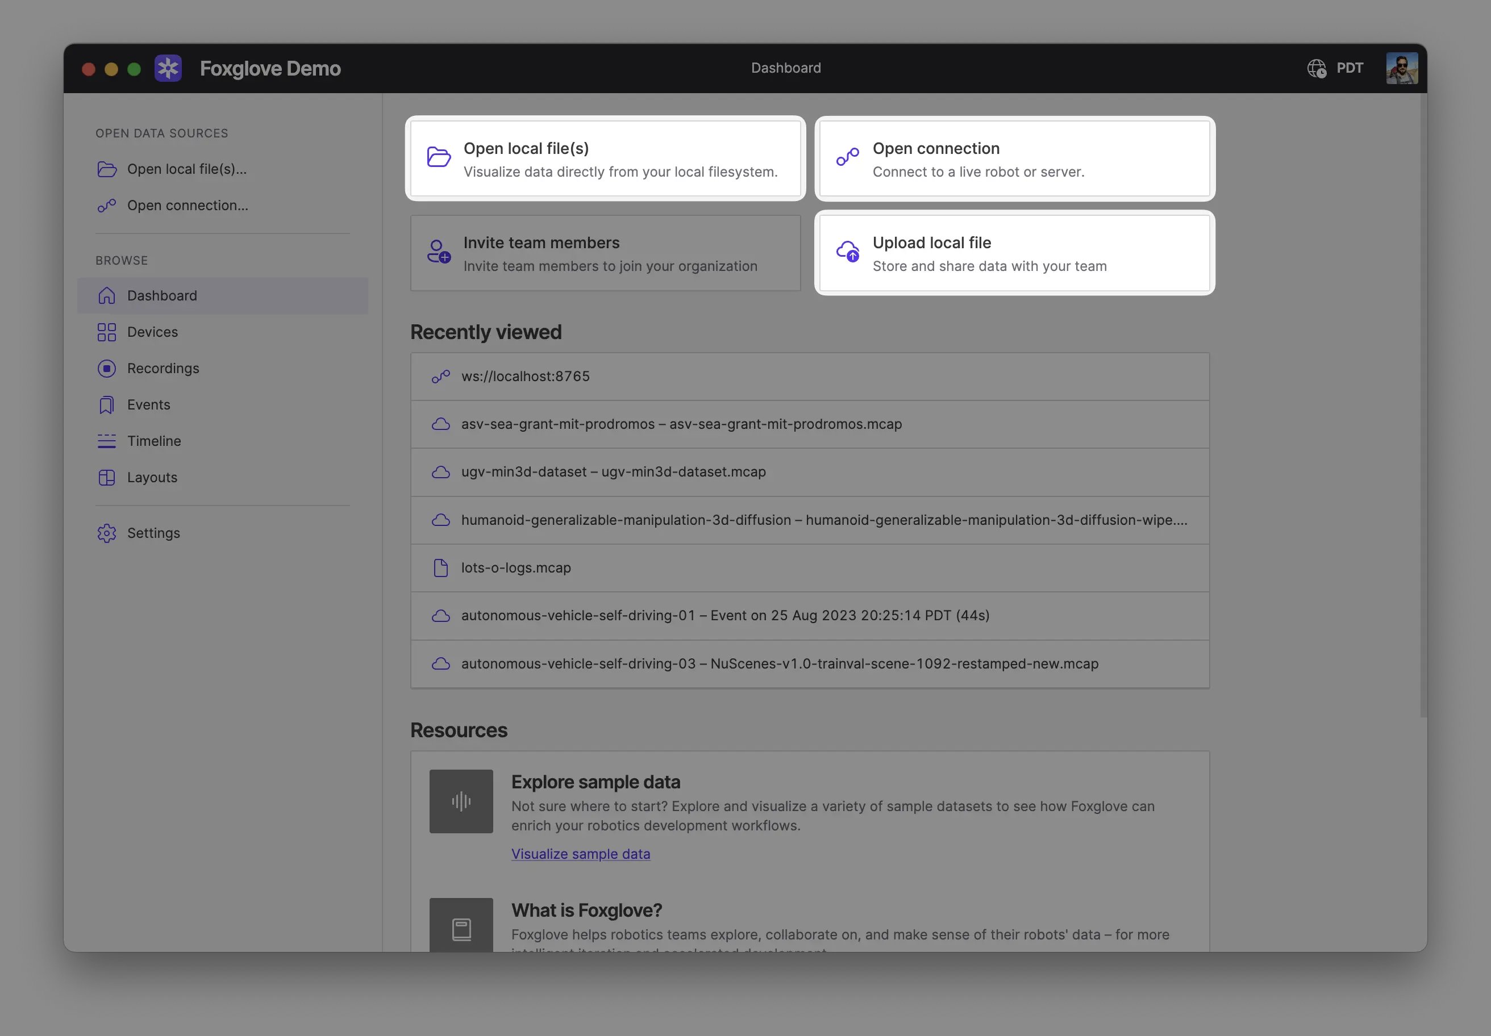This screenshot has height=1036, width=1491.
Task: Select Recordings in the sidebar
Action: pos(163,368)
